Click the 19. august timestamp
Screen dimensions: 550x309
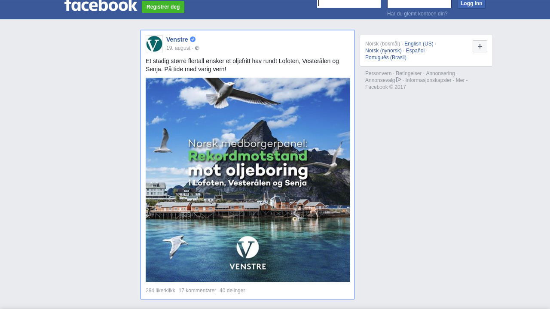178,48
